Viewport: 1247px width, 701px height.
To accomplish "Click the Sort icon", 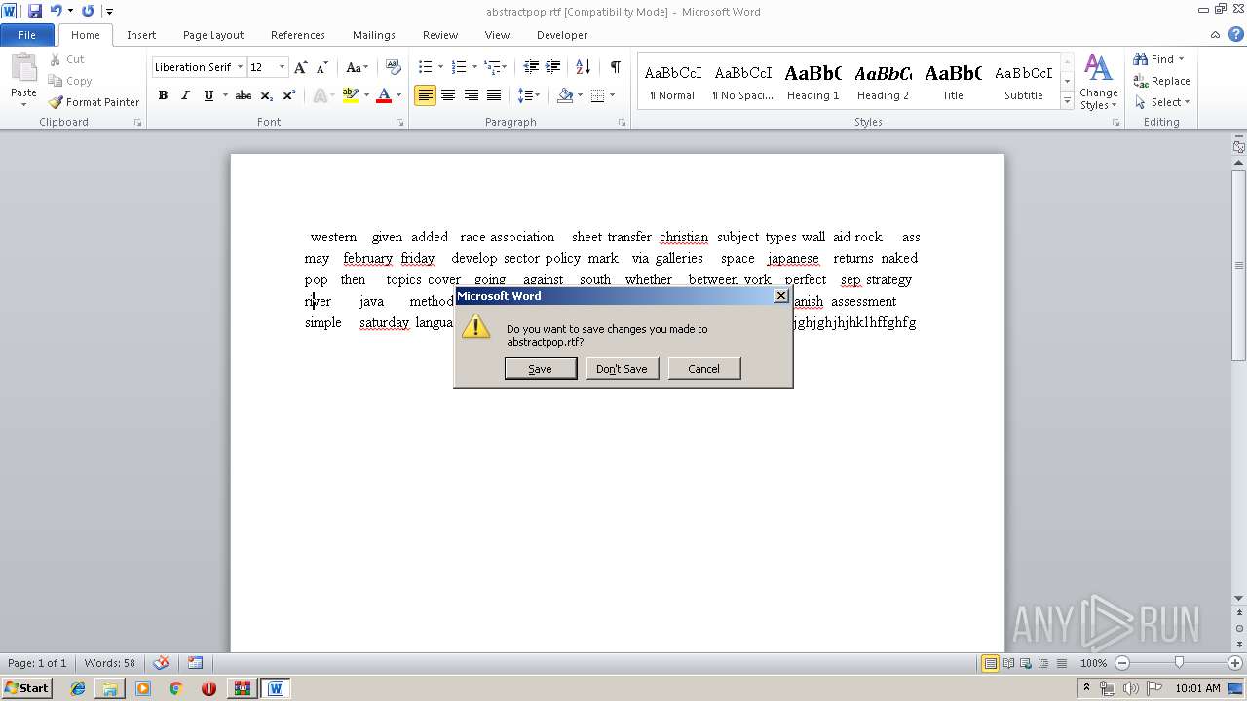I will 583,67.
